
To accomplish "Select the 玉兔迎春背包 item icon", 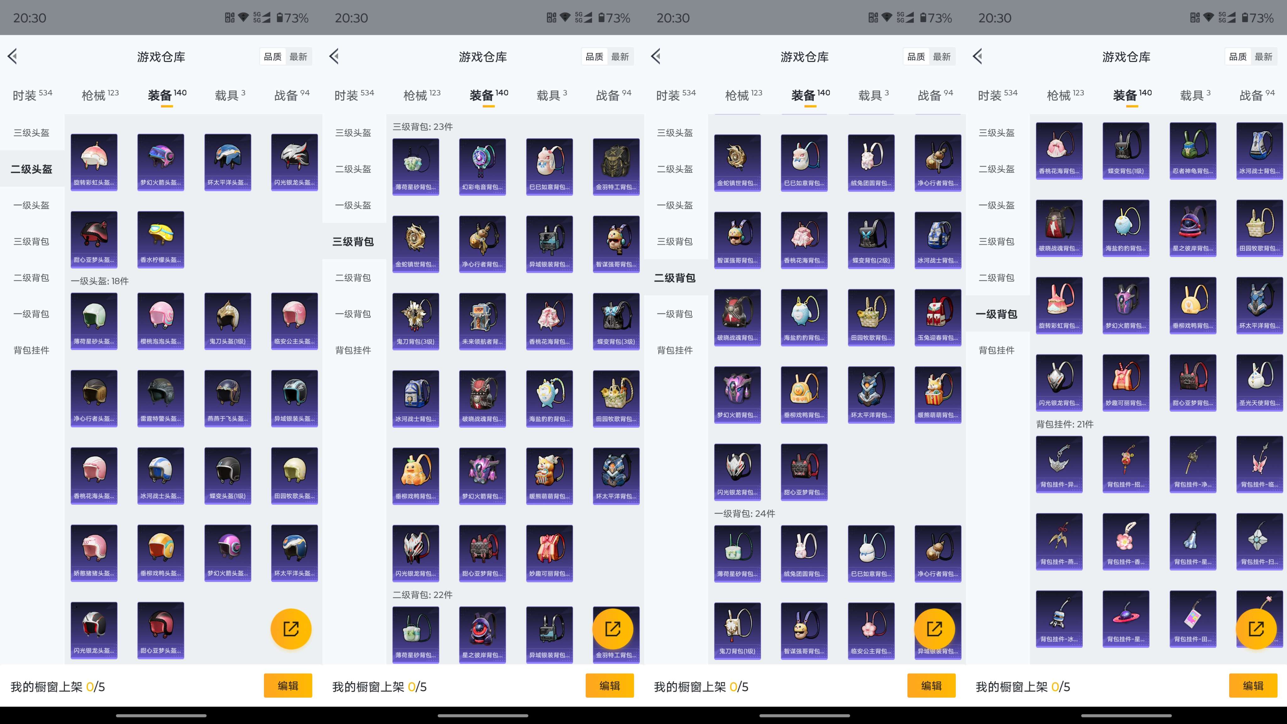I will (x=938, y=317).
